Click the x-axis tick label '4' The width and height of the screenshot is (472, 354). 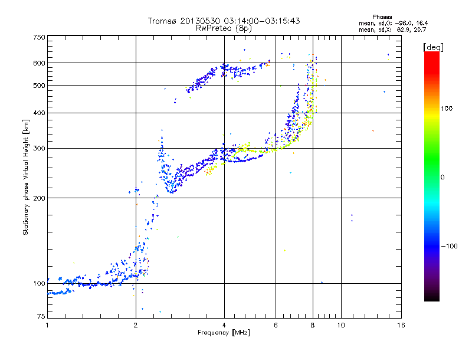pyautogui.click(x=224, y=325)
